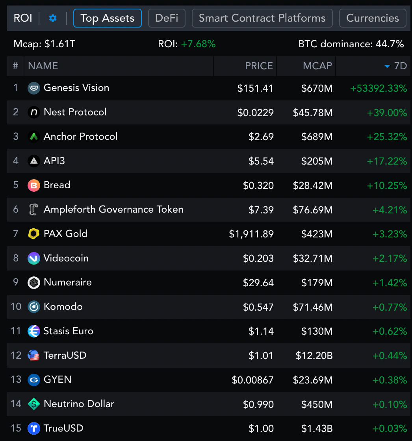Open Nest Protocol asset name
412x441 pixels.
click(75, 112)
